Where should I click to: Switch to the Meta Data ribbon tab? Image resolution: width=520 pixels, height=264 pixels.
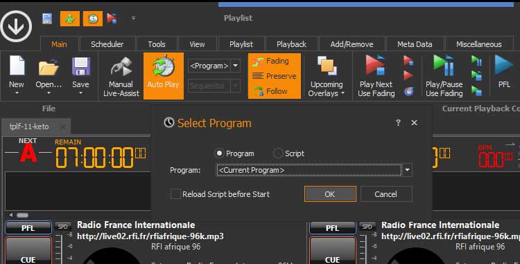(415, 44)
